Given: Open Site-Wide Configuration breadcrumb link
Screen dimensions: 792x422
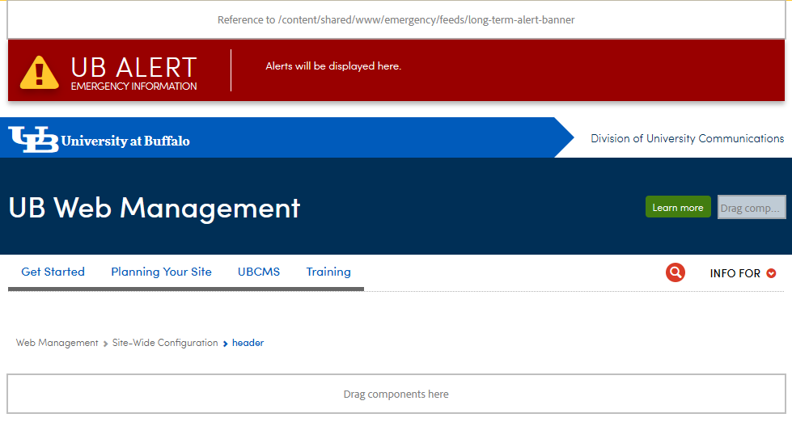Looking at the screenshot, I should [165, 343].
